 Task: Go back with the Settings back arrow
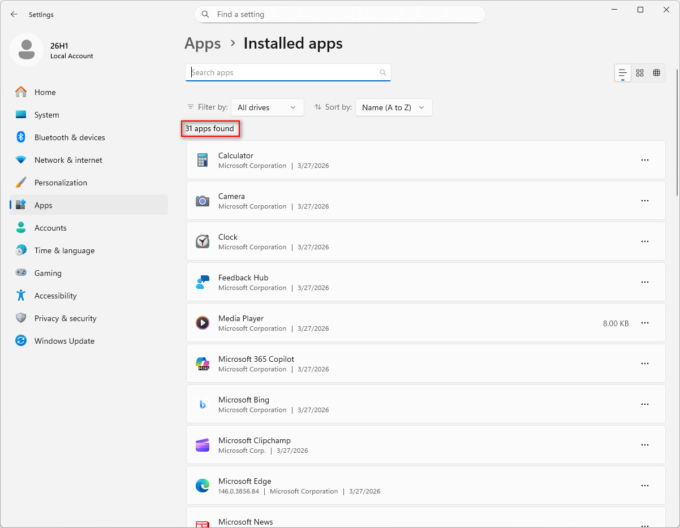click(x=14, y=14)
